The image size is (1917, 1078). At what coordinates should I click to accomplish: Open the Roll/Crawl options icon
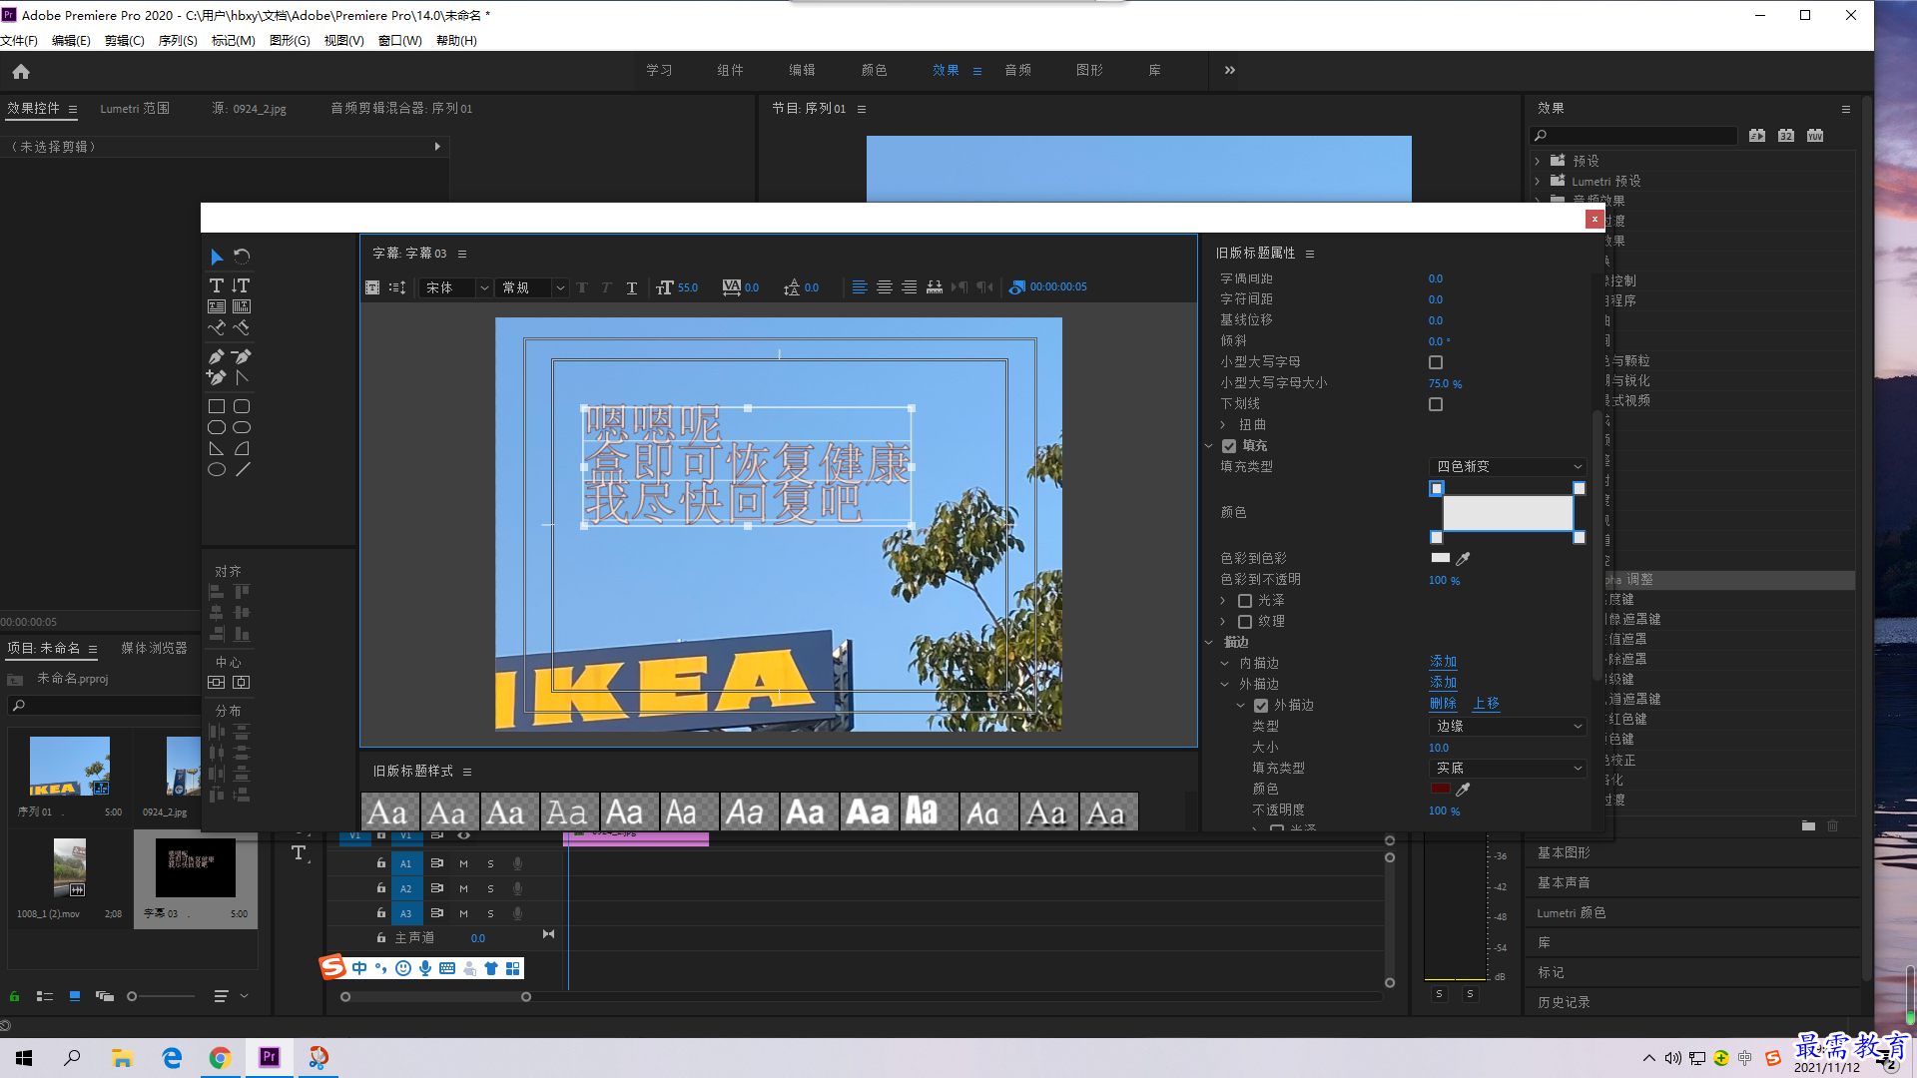click(397, 287)
